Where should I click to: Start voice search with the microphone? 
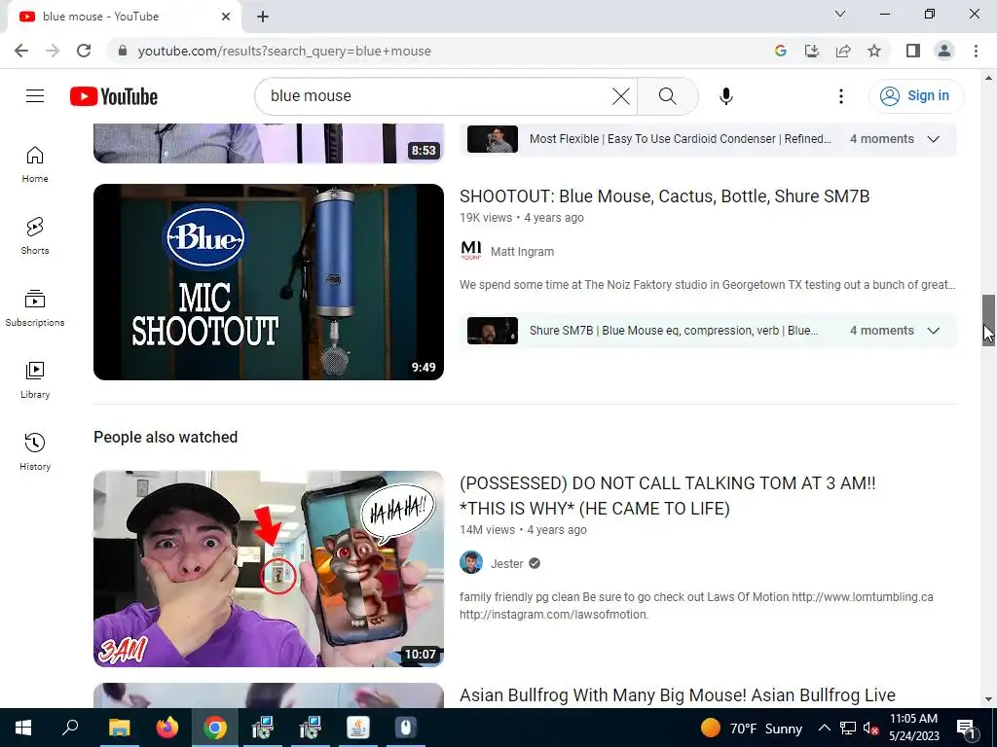click(726, 96)
